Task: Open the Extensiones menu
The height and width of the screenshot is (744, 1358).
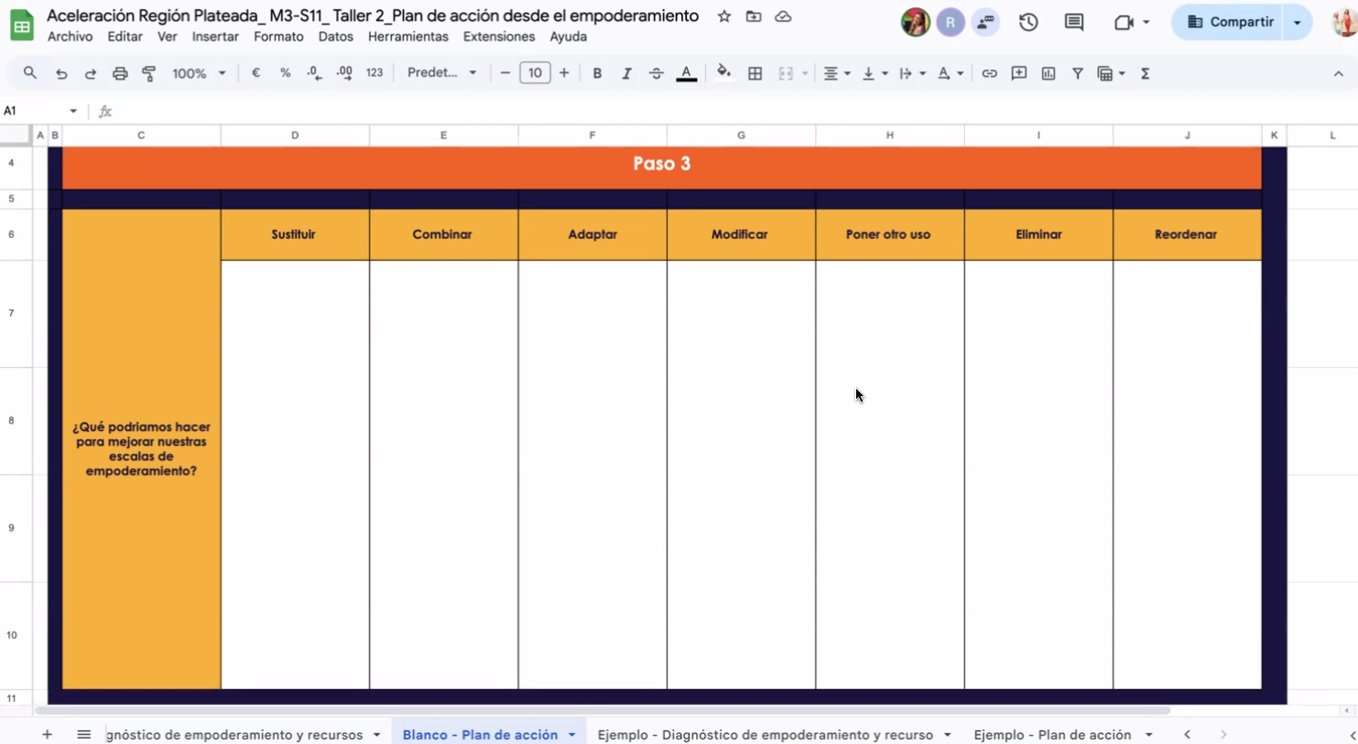Action: (x=498, y=37)
